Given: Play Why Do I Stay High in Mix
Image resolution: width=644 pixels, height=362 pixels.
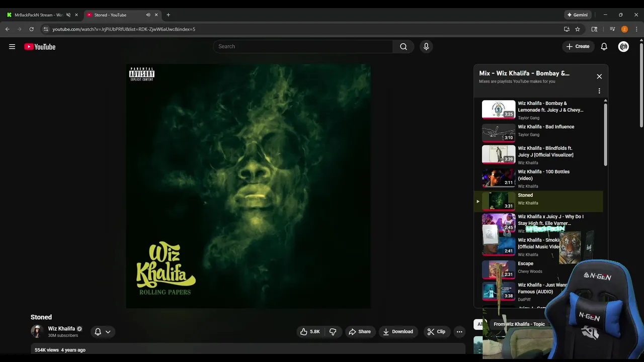Looking at the screenshot, I should [x=538, y=223].
